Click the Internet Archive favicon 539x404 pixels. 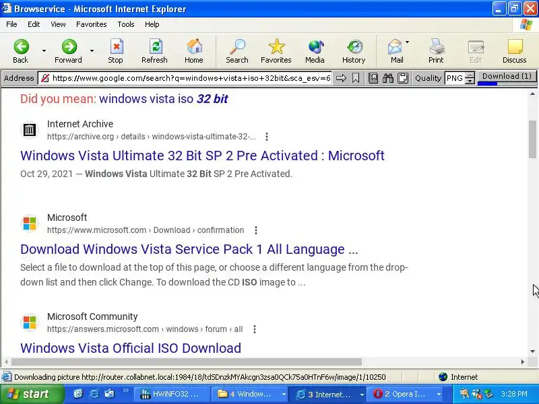30,130
